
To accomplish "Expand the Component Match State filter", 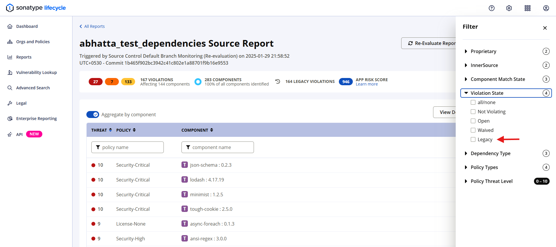I will tap(506, 79).
